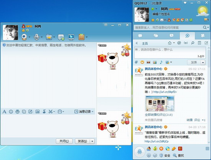Click 评论 on first post

click(197, 120)
